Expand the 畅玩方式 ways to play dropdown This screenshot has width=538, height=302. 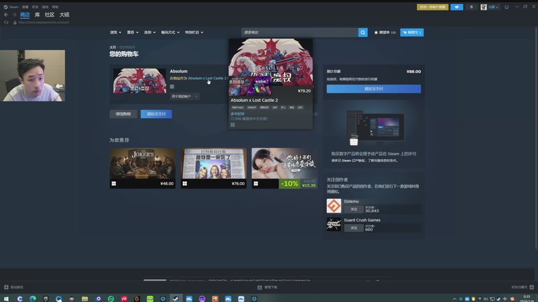[170, 32]
